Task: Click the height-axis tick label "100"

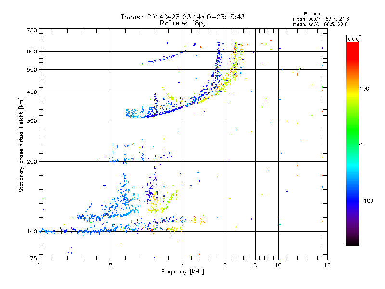Action: (32, 232)
